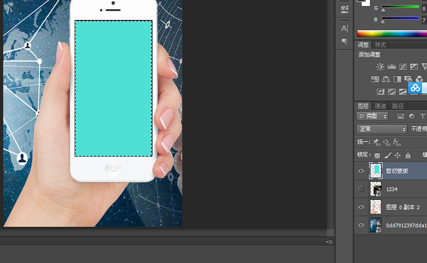The height and width of the screenshot is (263, 427).
Task: Open the Paragraph panel icon
Action: click(x=344, y=41)
